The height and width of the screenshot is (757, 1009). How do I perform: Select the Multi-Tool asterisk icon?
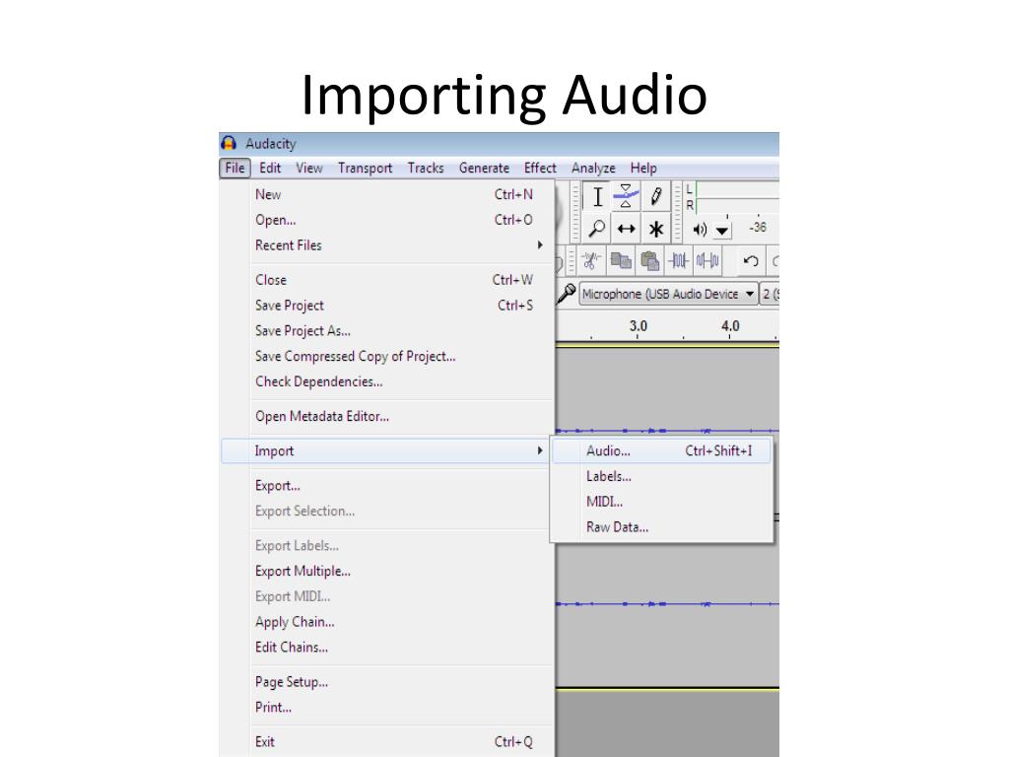tap(655, 229)
